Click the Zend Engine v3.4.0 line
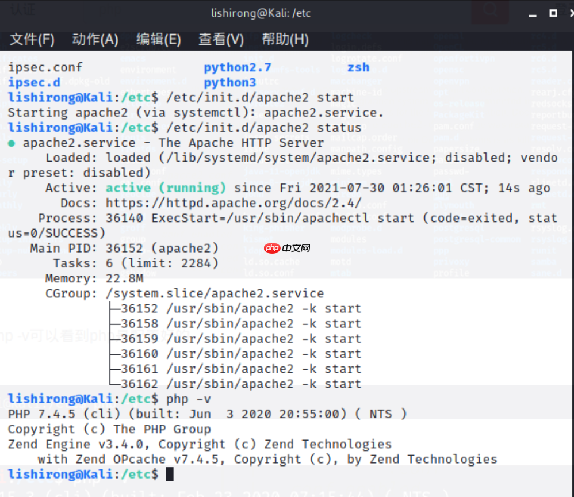 click(x=200, y=444)
